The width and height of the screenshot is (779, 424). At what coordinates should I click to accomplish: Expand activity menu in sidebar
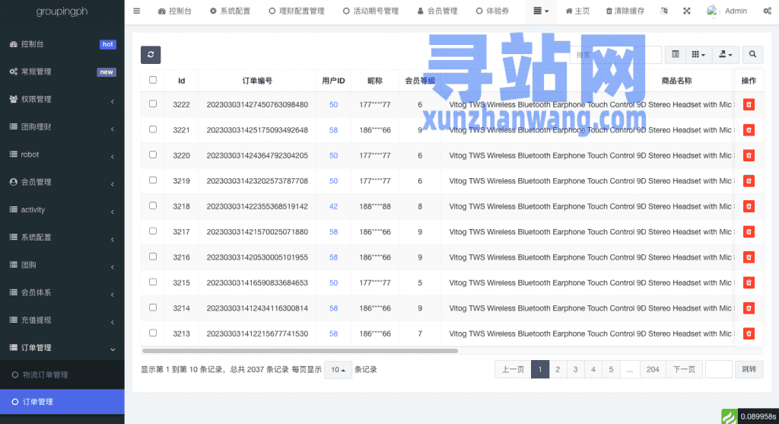(62, 210)
